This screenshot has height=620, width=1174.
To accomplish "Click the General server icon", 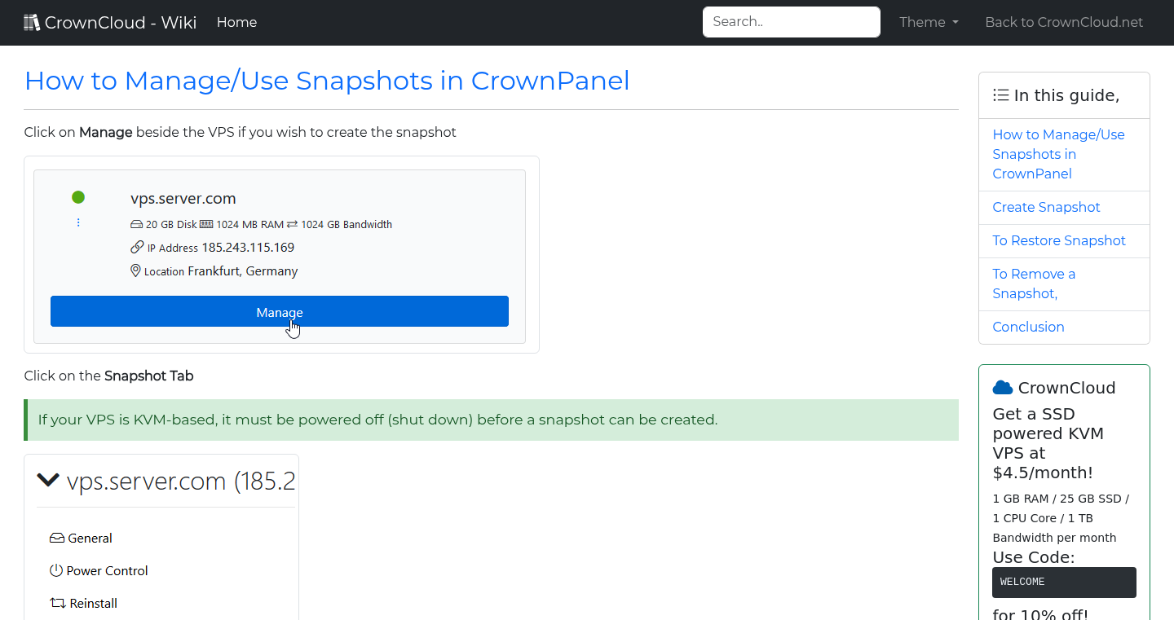I will [56, 537].
